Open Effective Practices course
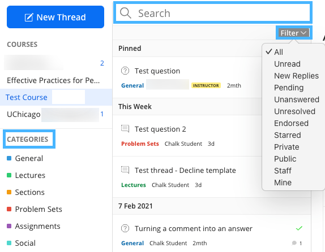 pyautogui.click(x=53, y=80)
